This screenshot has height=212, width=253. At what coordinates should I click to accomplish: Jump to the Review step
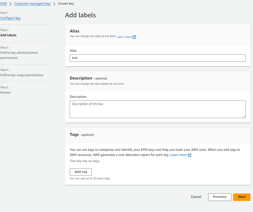click(5, 93)
